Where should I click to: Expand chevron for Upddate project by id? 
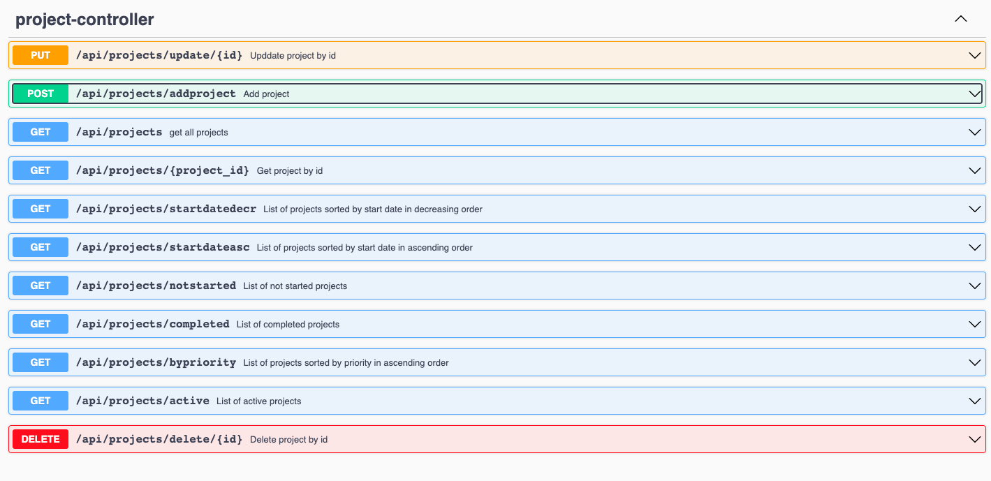coord(975,55)
